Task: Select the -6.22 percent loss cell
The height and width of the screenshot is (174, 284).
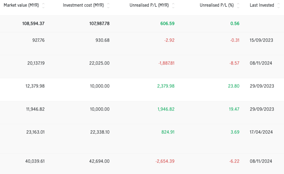Action: click(235, 161)
